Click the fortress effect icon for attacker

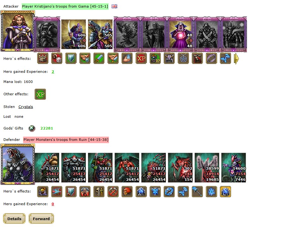pyautogui.click(x=43, y=58)
